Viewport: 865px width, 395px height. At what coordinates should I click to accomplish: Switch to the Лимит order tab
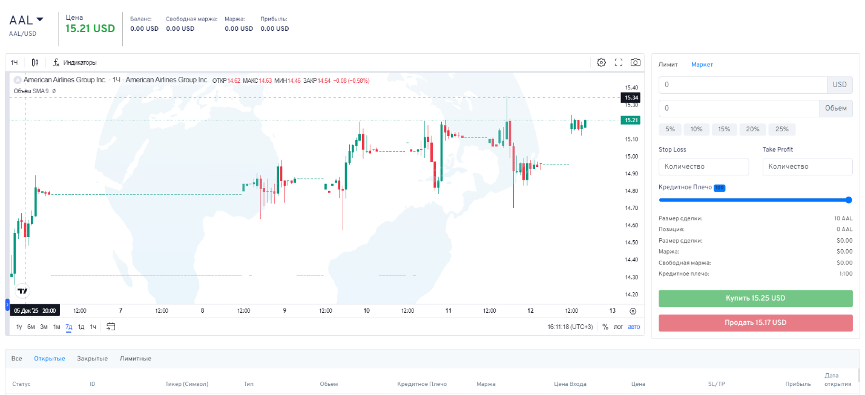point(668,64)
